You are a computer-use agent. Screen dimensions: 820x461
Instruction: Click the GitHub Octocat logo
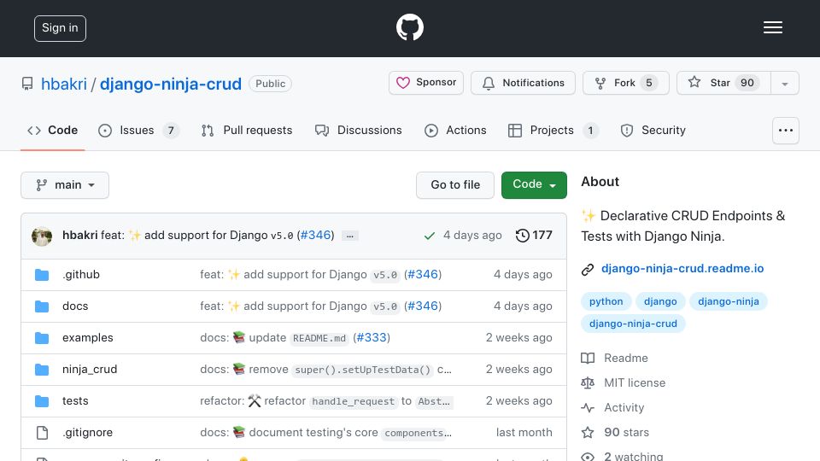409,27
